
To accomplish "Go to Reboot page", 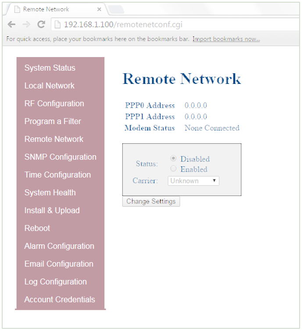I will tap(37, 228).
